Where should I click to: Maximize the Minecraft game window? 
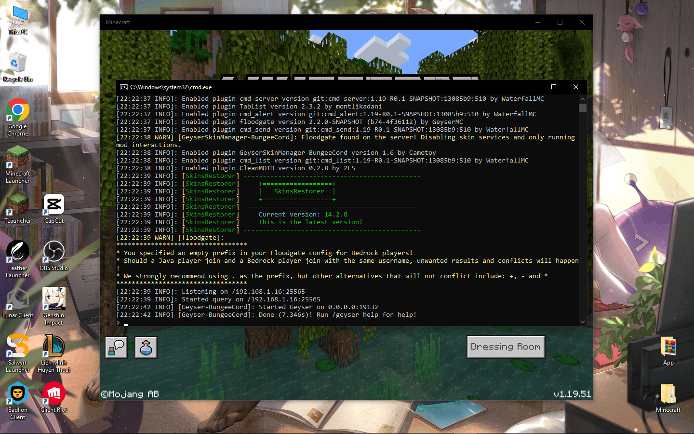tap(560, 22)
